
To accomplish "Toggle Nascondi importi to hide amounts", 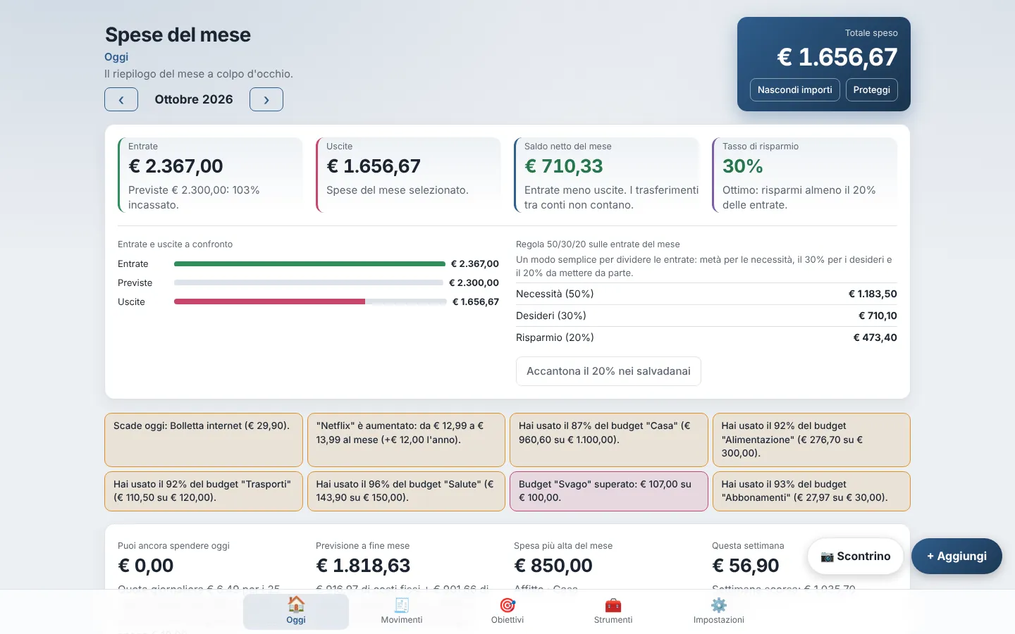I will coord(795,89).
